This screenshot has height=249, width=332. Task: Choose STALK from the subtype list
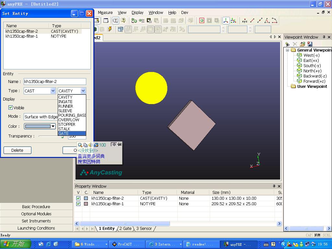72,129
